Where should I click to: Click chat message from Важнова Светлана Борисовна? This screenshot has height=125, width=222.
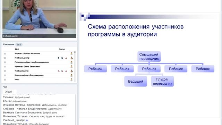pyautogui.click(x=30, y=112)
